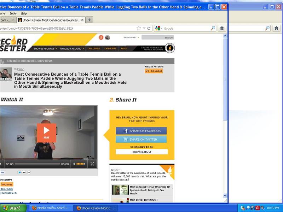The width and height of the screenshot is (283, 212).
Task: Reload the page with the refresh icon
Action: (x=149, y=28)
